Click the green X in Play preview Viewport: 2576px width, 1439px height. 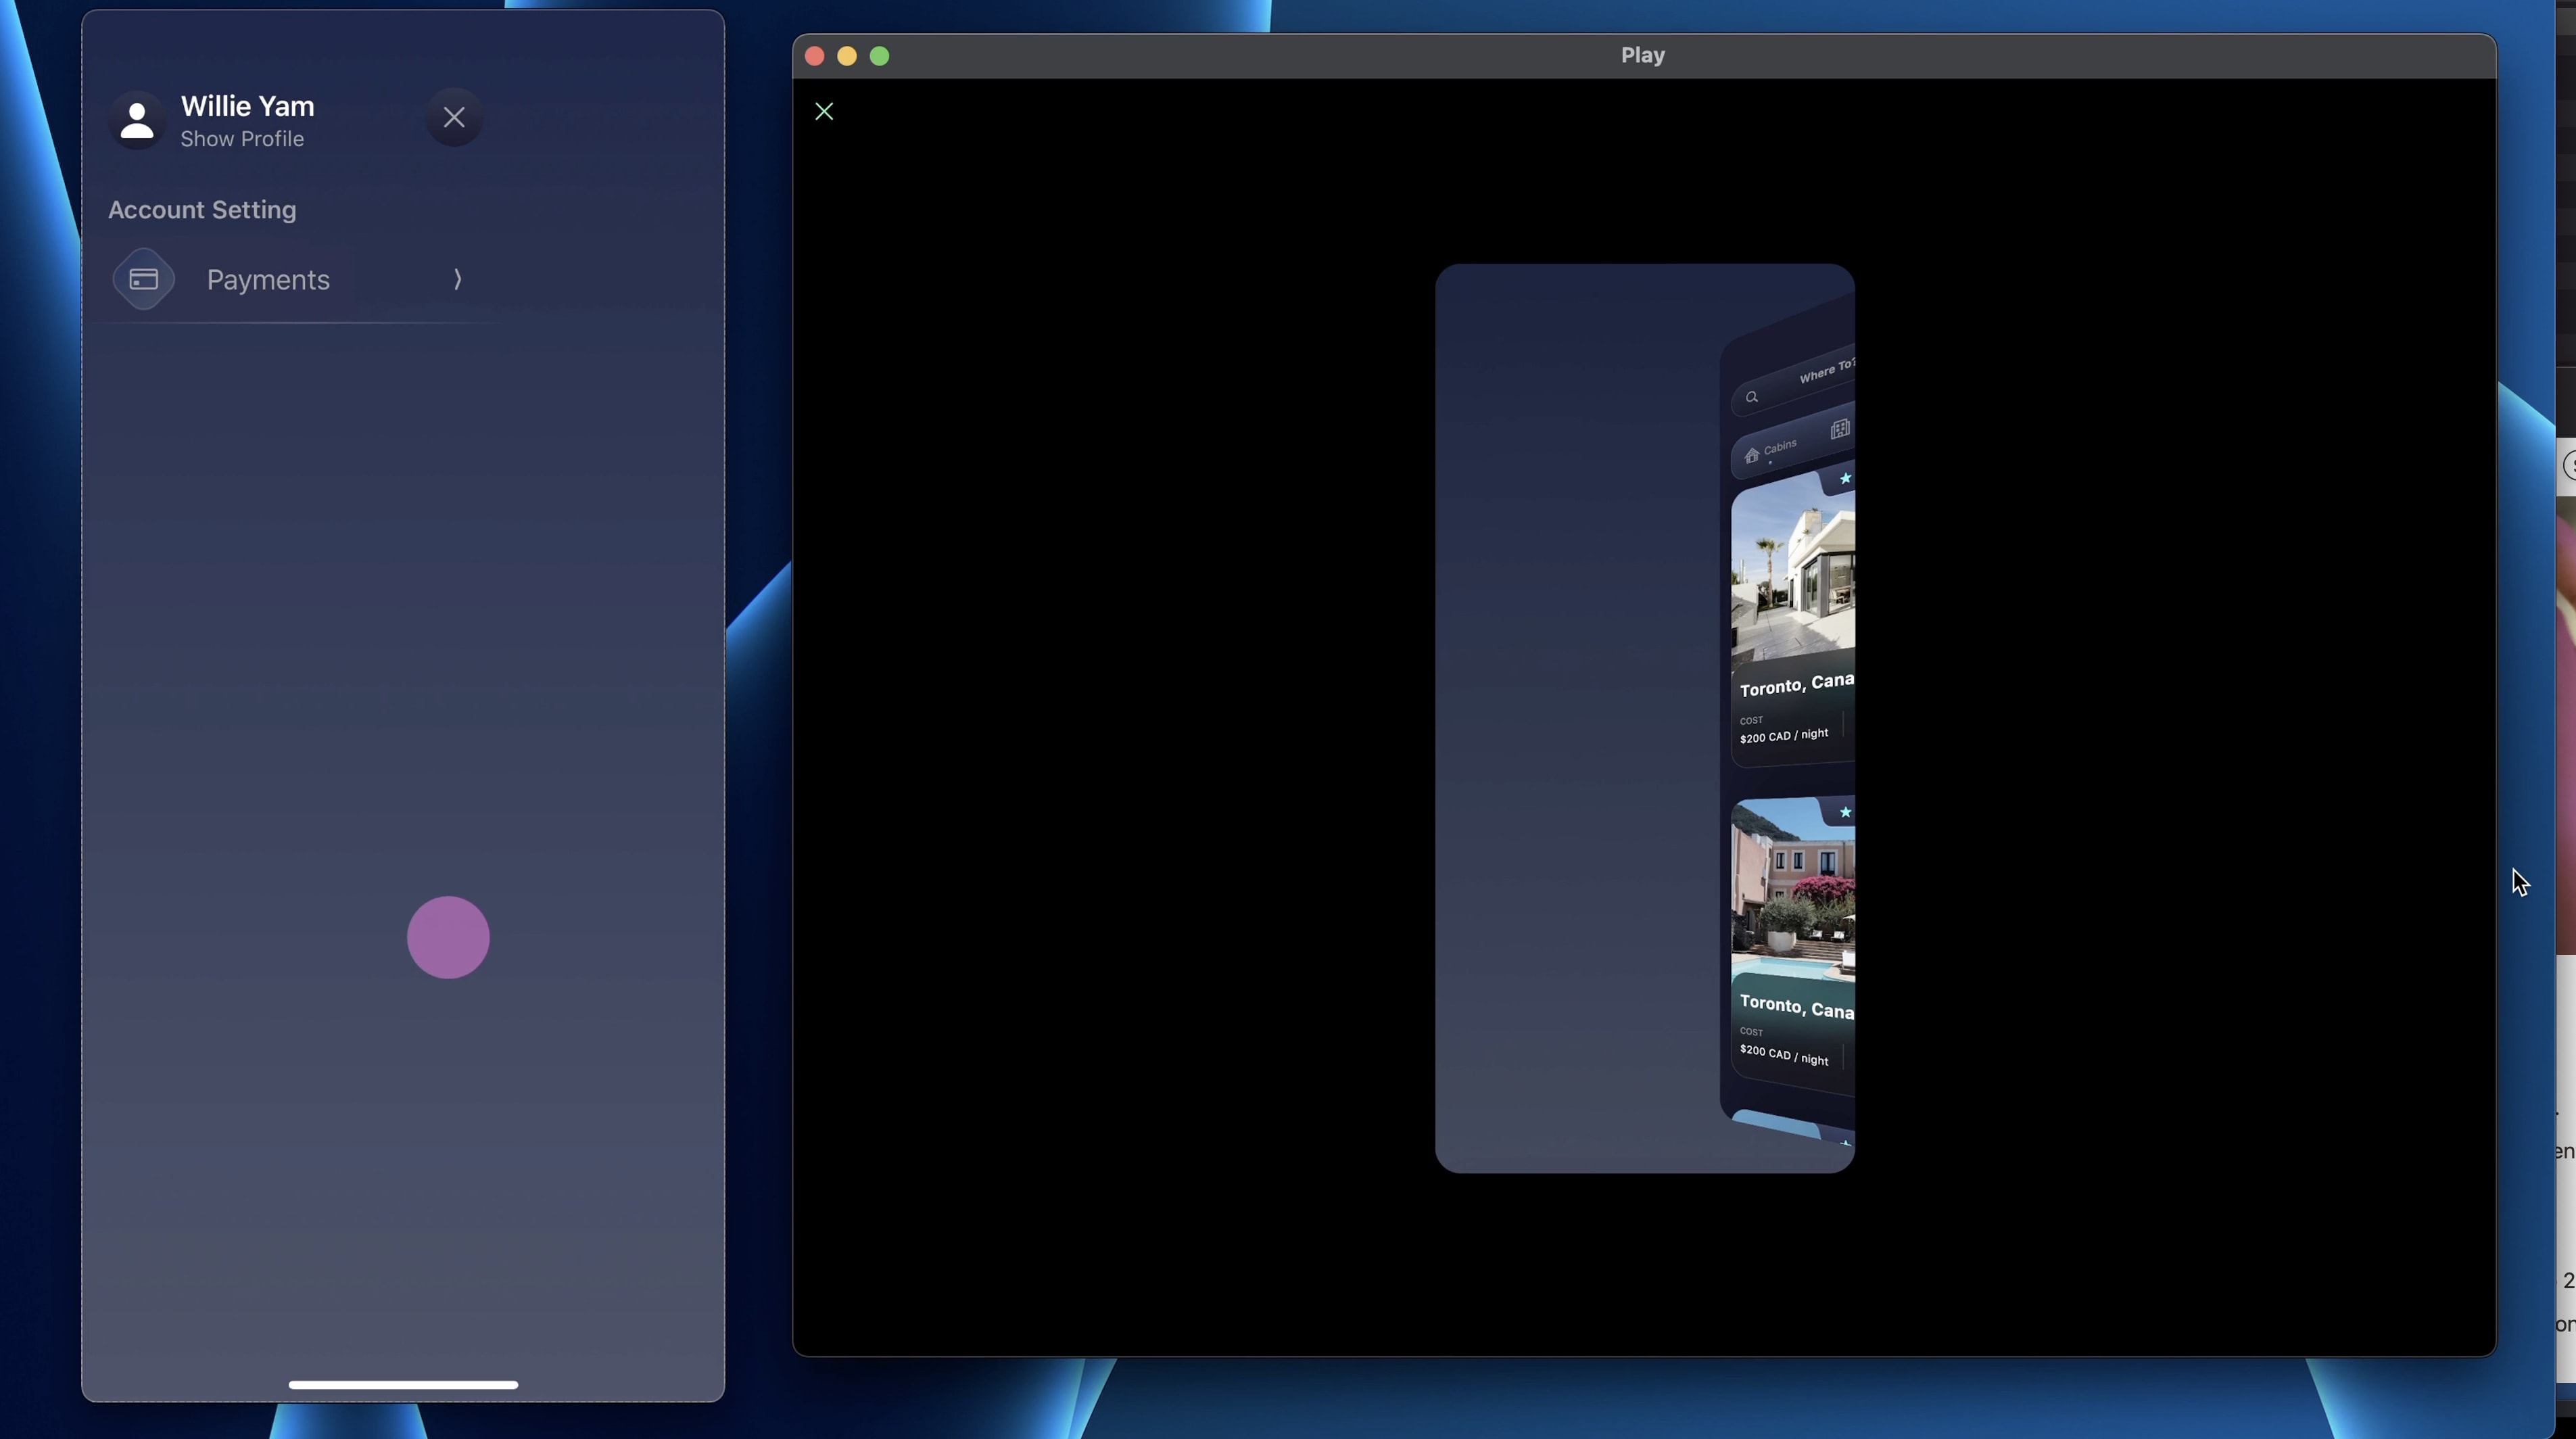[824, 111]
